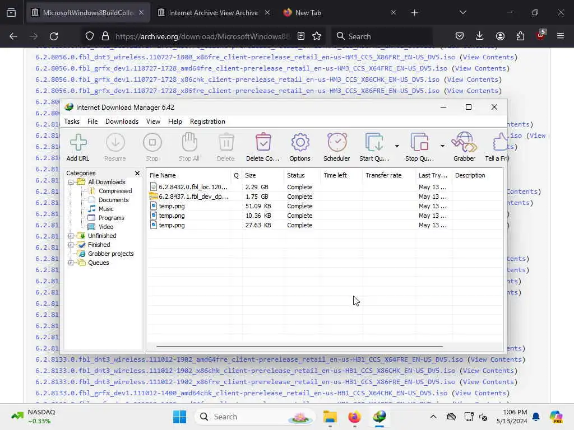574x430 pixels.
Task: Select the Programs category
Action: [x=112, y=218]
